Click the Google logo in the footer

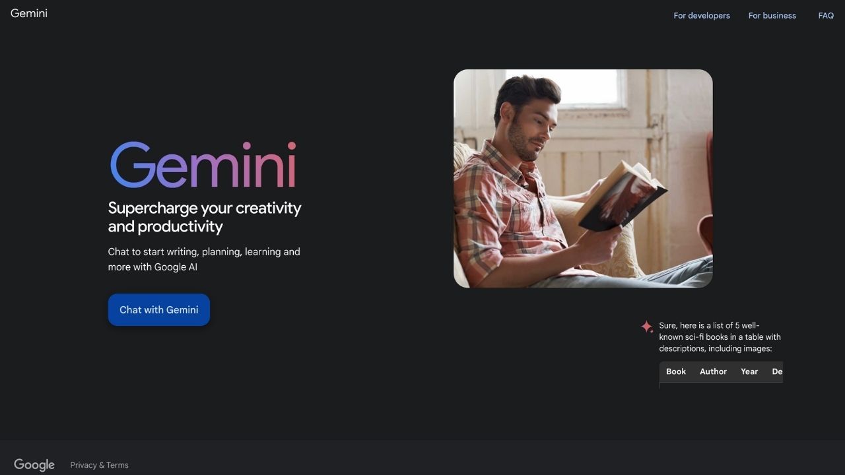pyautogui.click(x=34, y=465)
